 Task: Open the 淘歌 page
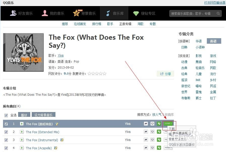140,24
